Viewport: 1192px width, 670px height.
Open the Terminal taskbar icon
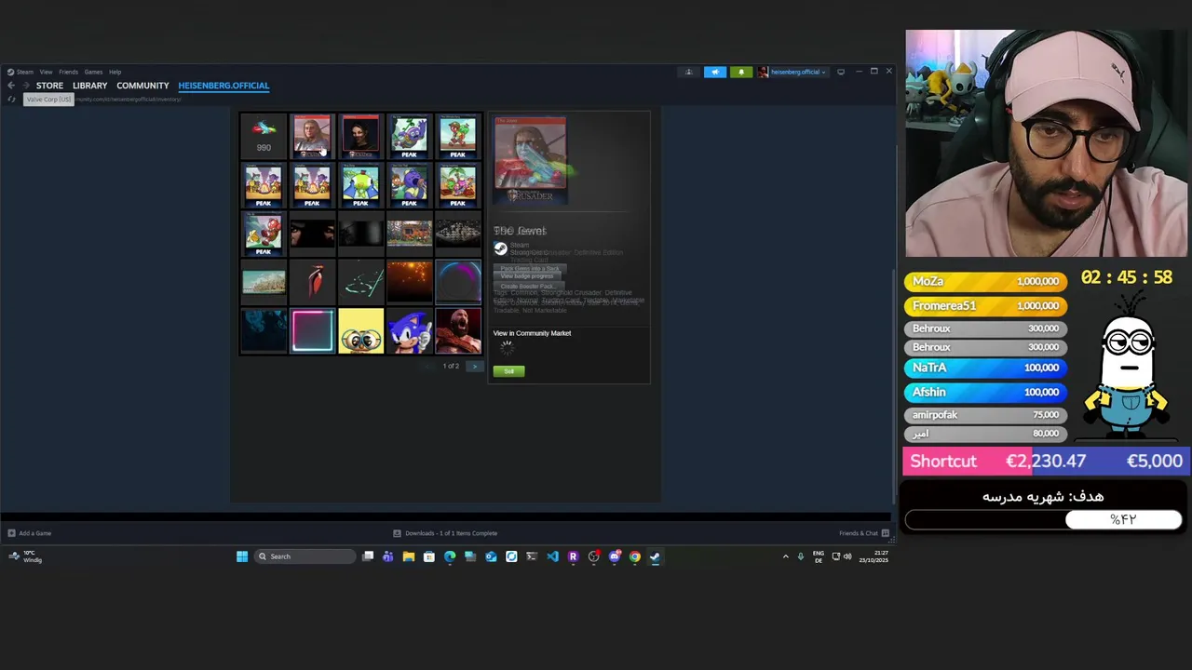[x=532, y=556]
